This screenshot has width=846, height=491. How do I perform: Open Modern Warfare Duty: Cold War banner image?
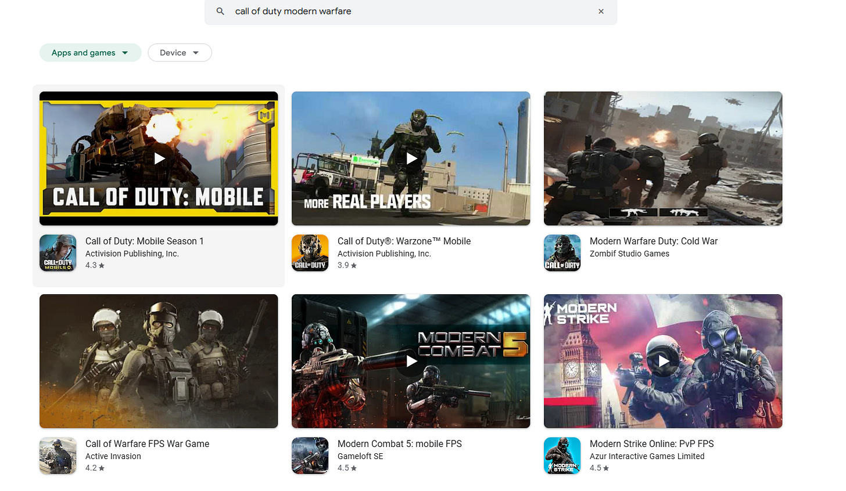tap(663, 158)
